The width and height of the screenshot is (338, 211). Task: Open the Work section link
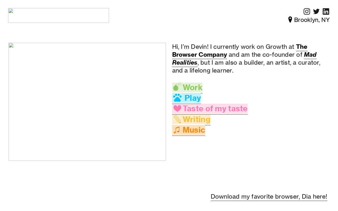(x=193, y=88)
